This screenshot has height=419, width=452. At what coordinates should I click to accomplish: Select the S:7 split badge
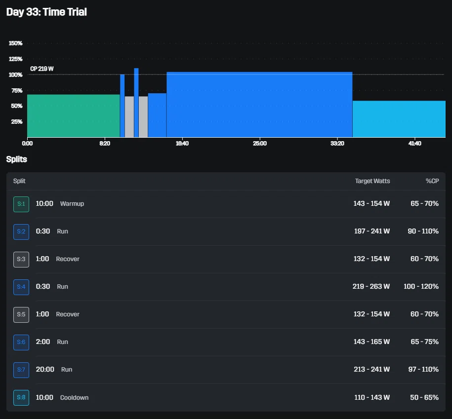(21, 370)
